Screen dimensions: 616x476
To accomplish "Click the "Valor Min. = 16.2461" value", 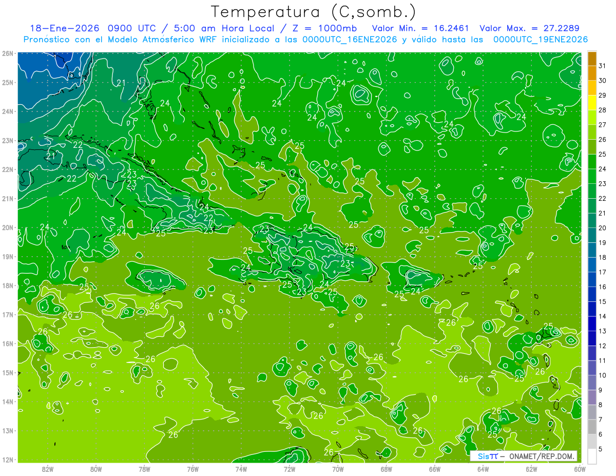I will (x=421, y=28).
